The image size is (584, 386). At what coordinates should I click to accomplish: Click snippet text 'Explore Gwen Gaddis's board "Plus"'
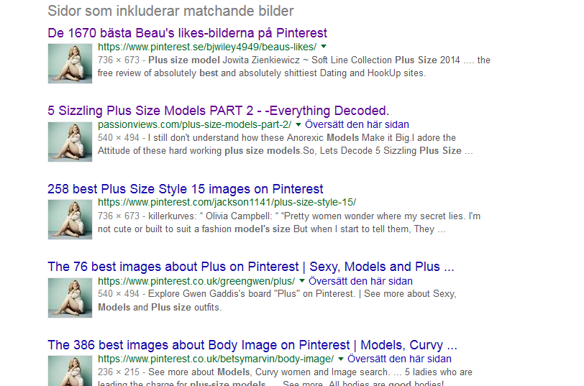(x=277, y=300)
